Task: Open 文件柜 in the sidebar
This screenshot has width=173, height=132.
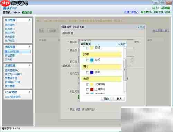Action: [9, 59]
